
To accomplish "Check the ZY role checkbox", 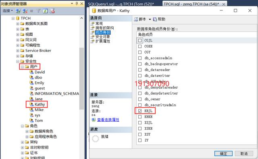I will tap(140, 140).
